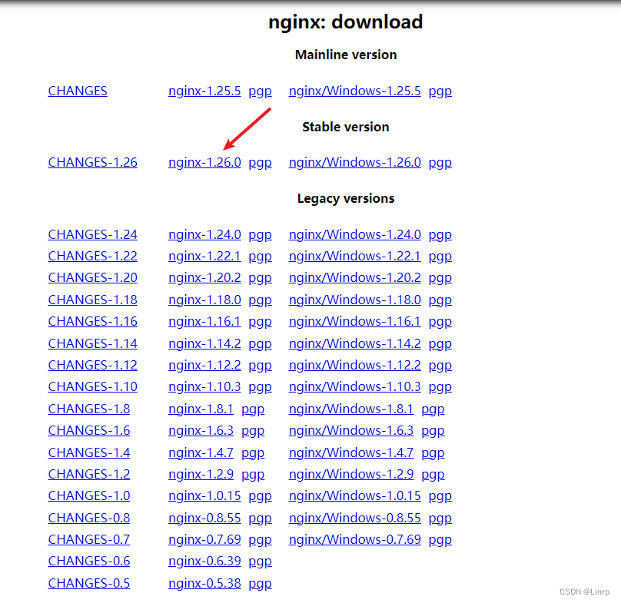Download nginx-1.25.5 source
The width and height of the screenshot is (621, 603).
click(x=204, y=91)
